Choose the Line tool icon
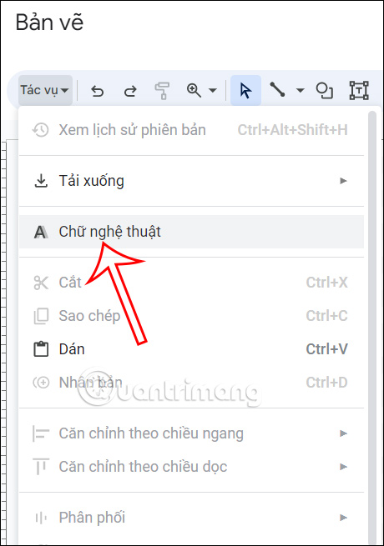384x546 pixels. tap(278, 90)
